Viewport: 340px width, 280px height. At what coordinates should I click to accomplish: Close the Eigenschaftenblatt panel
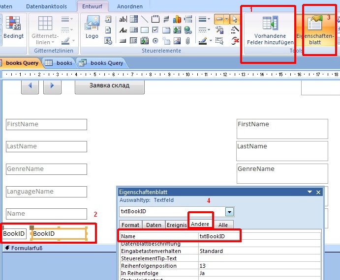[318, 192]
